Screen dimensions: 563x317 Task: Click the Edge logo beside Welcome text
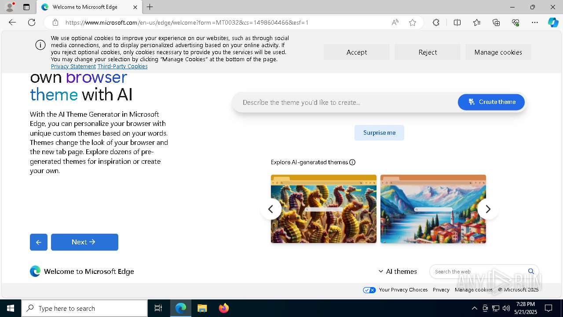35,271
